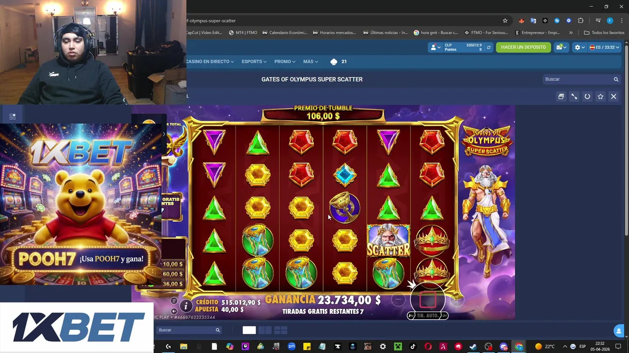This screenshot has height=353, width=629.
Task: Open game in new window icon
Action: point(561,97)
